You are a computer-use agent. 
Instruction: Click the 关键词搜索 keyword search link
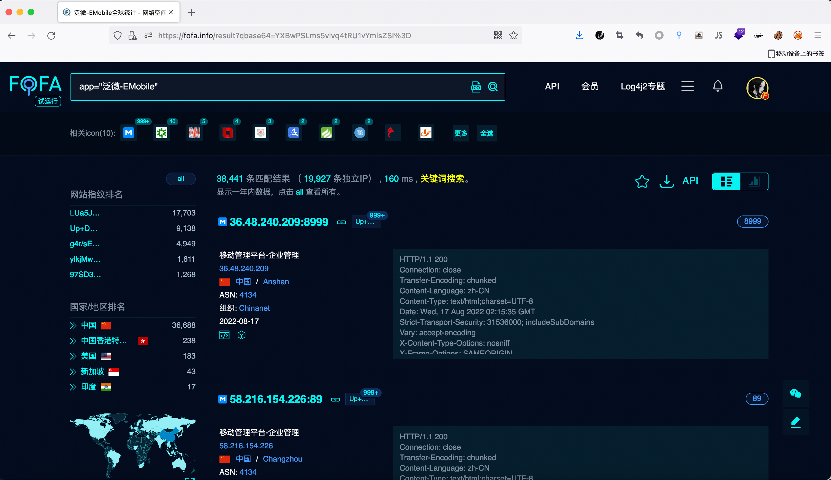click(x=442, y=179)
